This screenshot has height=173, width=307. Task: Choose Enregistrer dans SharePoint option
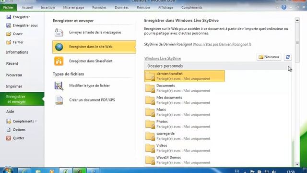(x=94, y=61)
